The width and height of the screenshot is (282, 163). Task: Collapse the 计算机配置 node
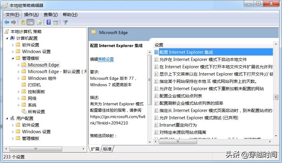(7, 38)
